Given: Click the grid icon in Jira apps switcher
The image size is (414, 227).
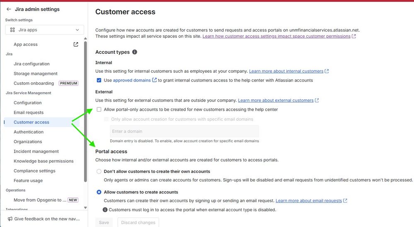Looking at the screenshot, I should (x=12, y=30).
